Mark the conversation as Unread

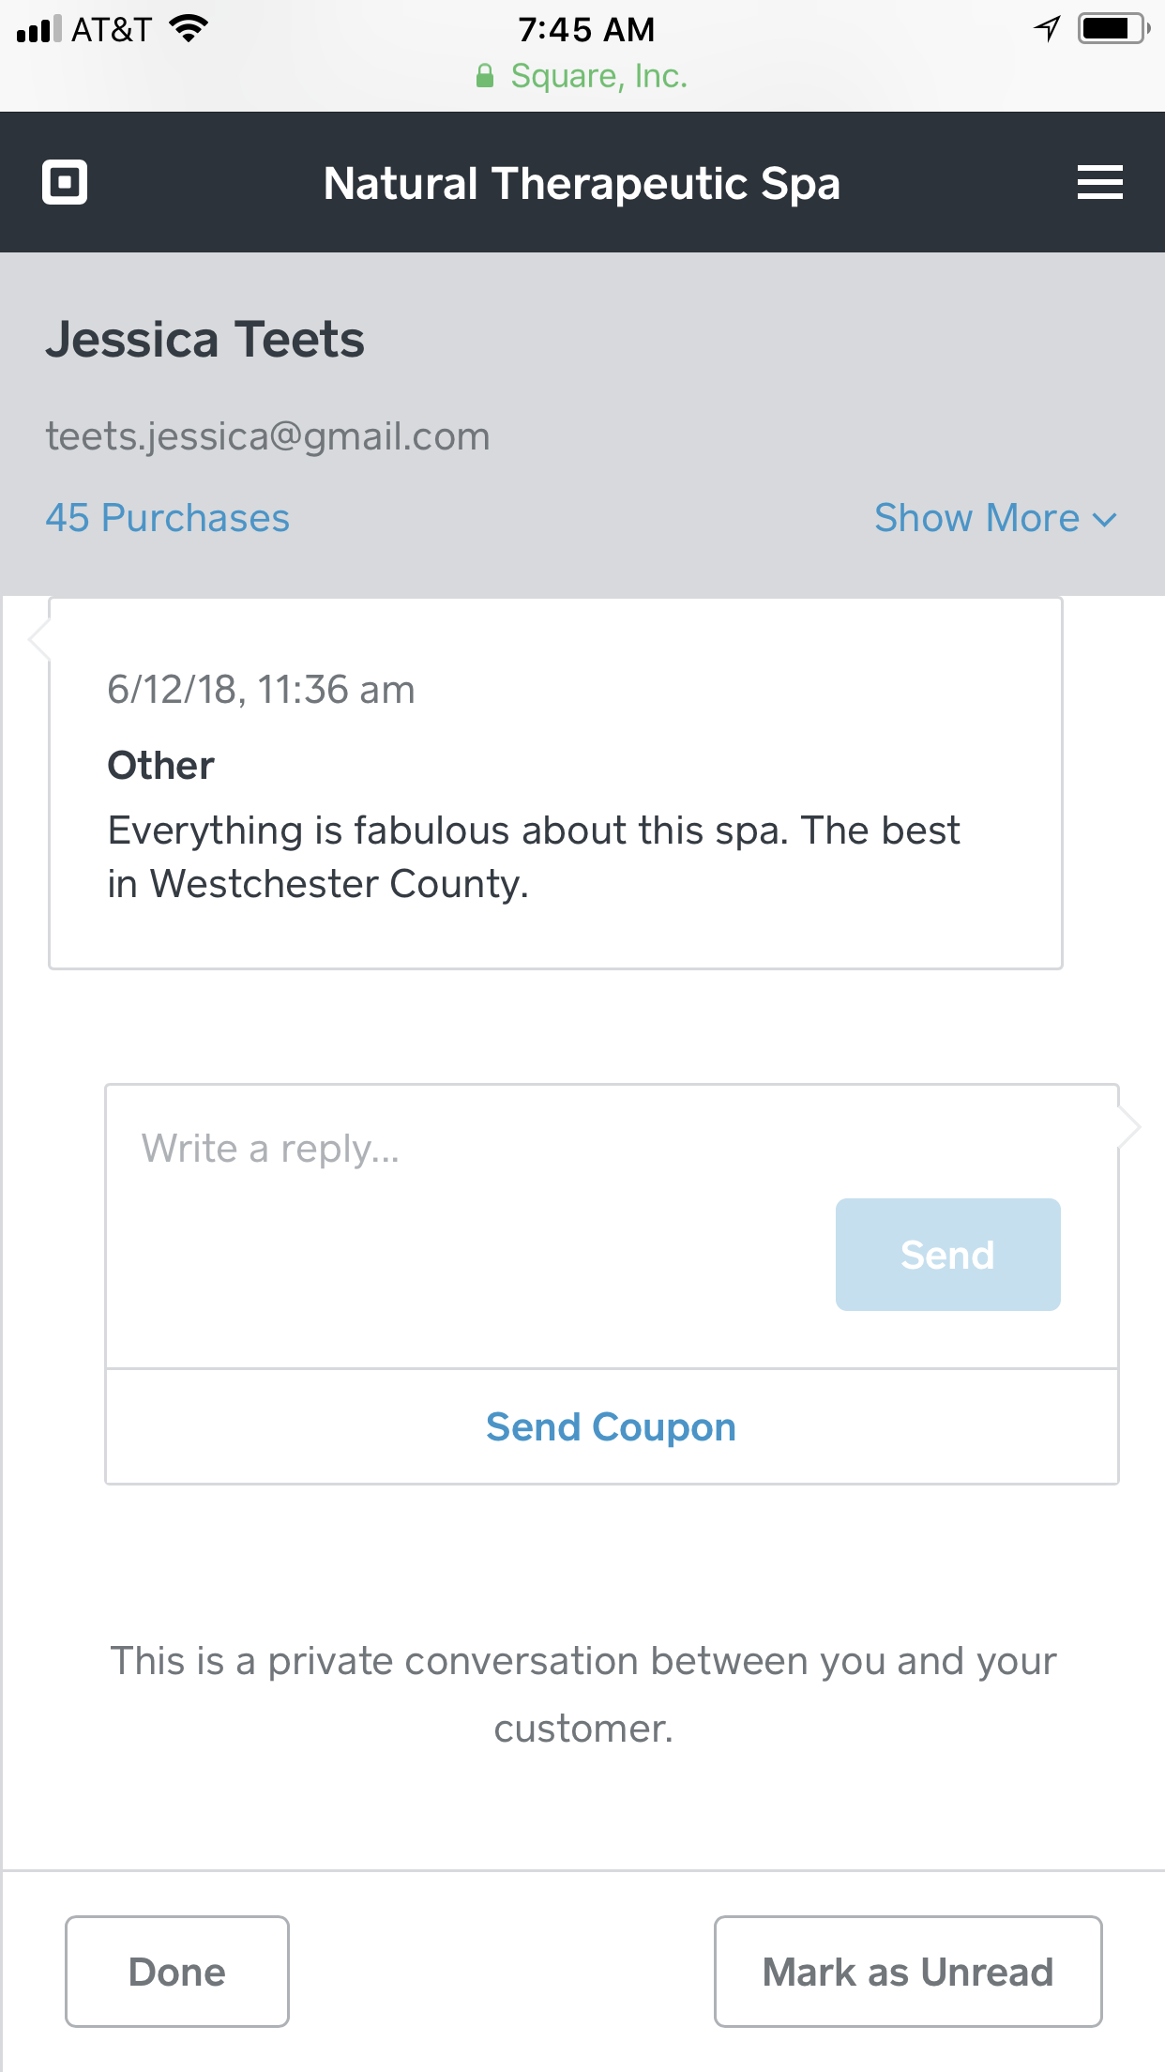click(x=907, y=1972)
